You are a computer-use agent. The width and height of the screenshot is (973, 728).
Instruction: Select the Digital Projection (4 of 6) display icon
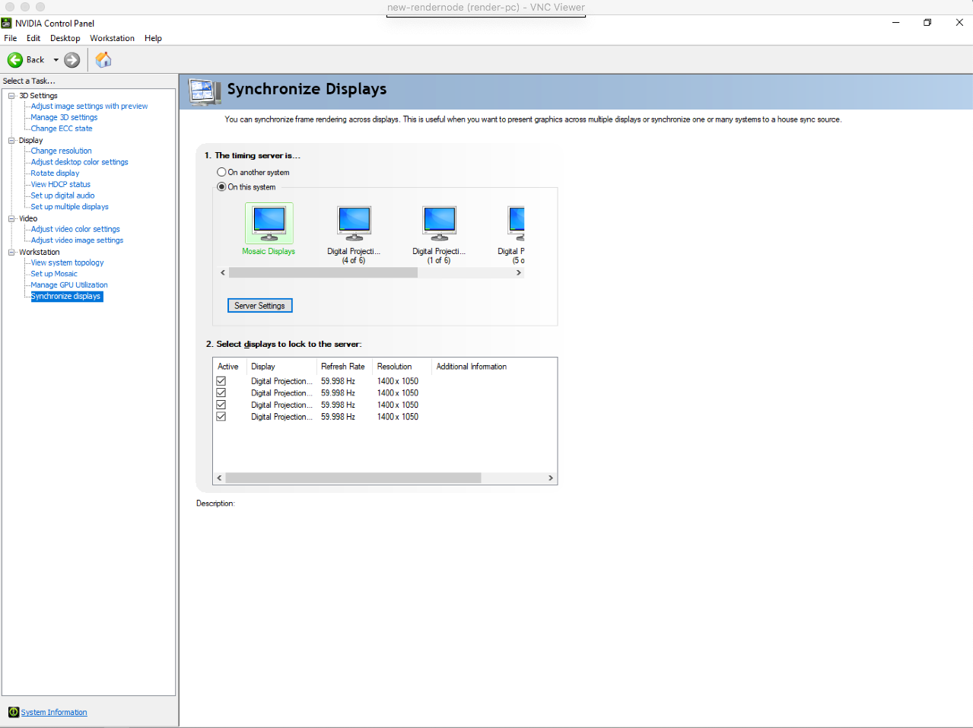pyautogui.click(x=354, y=223)
